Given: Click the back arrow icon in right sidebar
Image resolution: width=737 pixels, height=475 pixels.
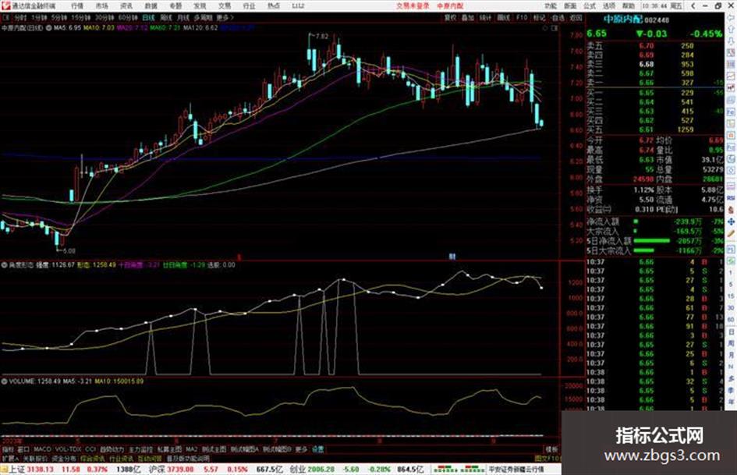Looking at the screenshot, I should click(x=732, y=17).
